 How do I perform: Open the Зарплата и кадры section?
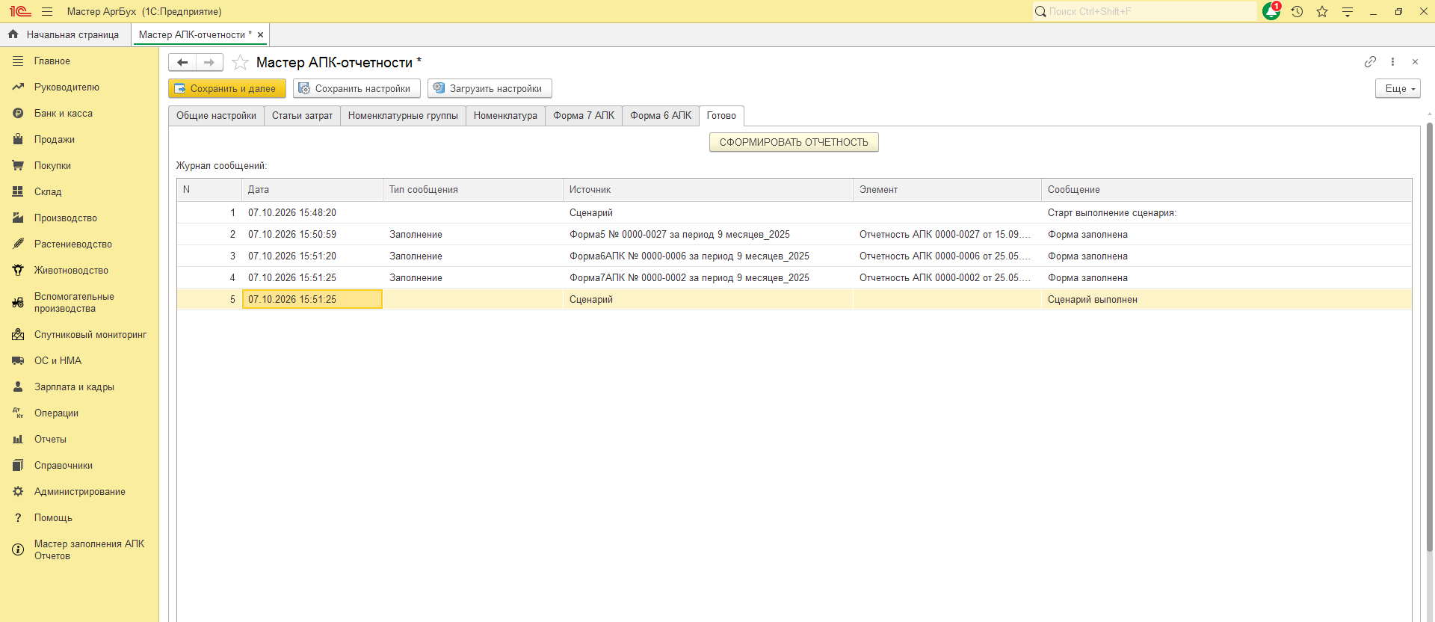click(x=79, y=387)
